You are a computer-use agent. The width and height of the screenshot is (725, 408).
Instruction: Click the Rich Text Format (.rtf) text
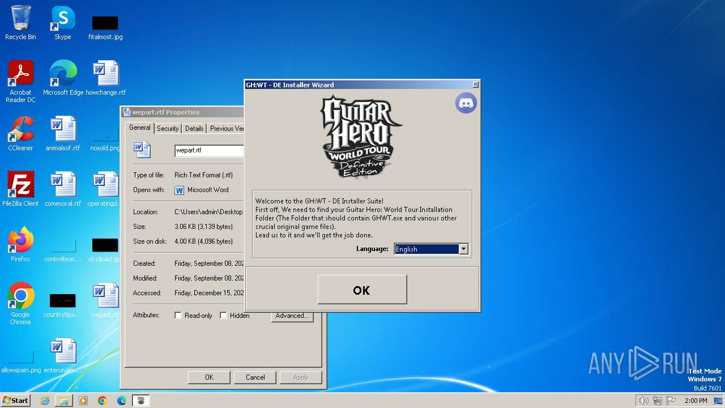point(203,175)
